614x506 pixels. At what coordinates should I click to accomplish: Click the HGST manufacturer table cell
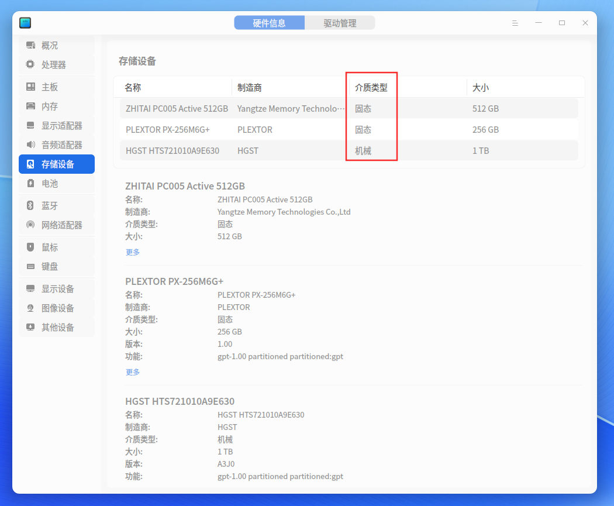[248, 151]
